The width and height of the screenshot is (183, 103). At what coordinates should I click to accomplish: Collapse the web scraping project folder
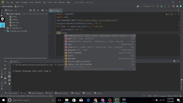[5, 14]
